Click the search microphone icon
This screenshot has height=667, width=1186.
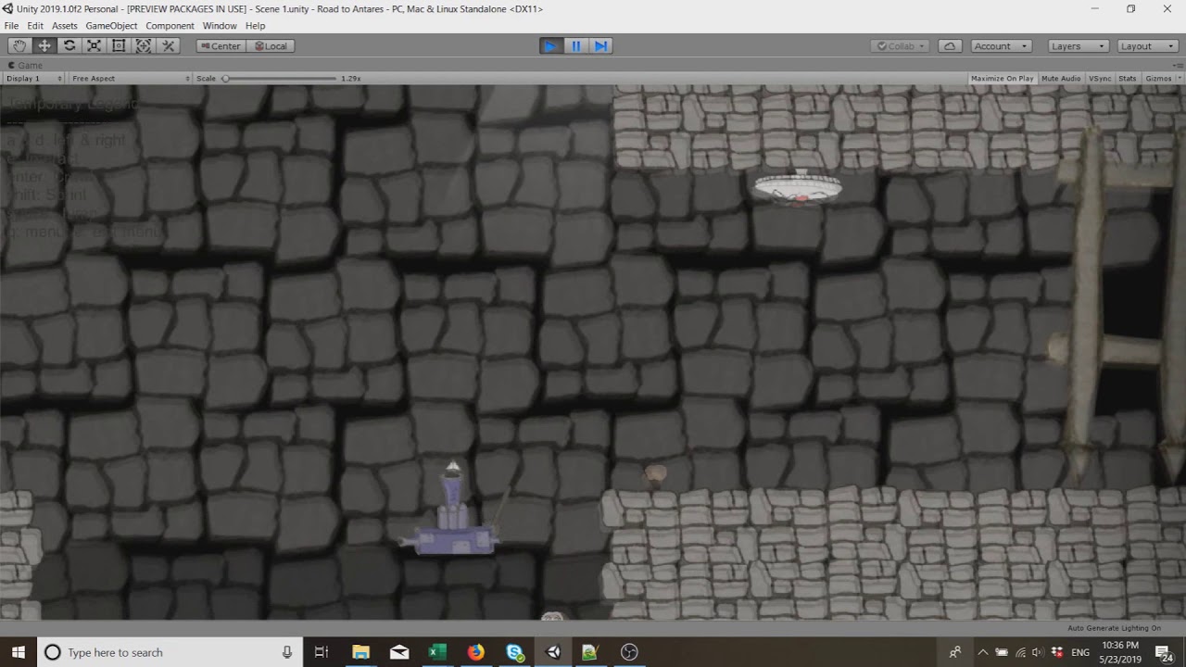287,652
